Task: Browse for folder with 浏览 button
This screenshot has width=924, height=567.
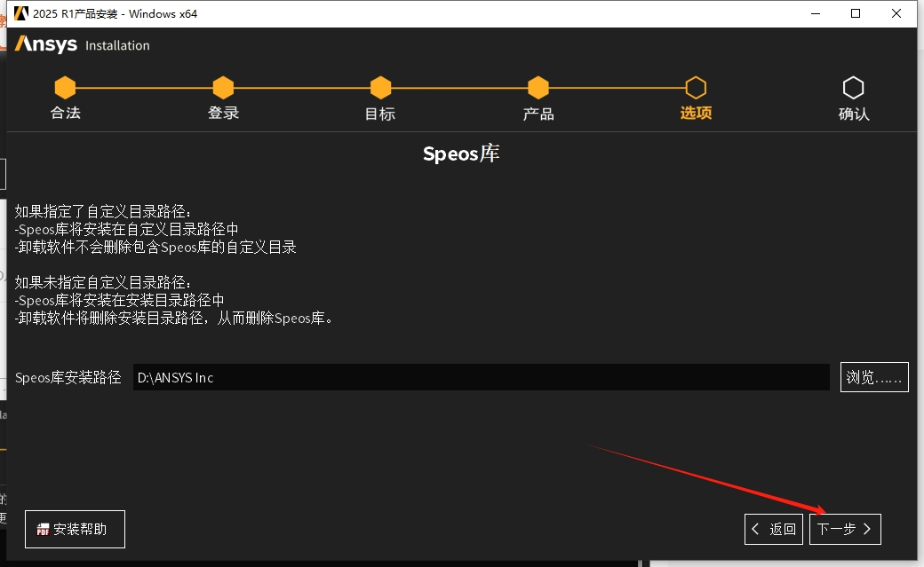Action: 874,377
